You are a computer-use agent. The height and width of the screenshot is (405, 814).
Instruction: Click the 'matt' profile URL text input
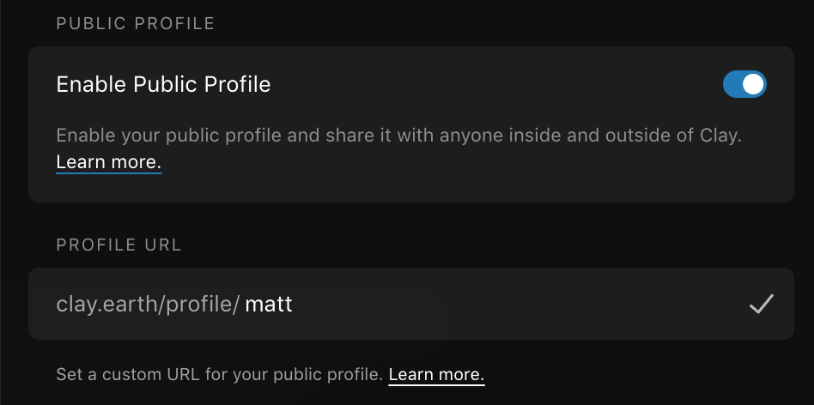pos(269,304)
